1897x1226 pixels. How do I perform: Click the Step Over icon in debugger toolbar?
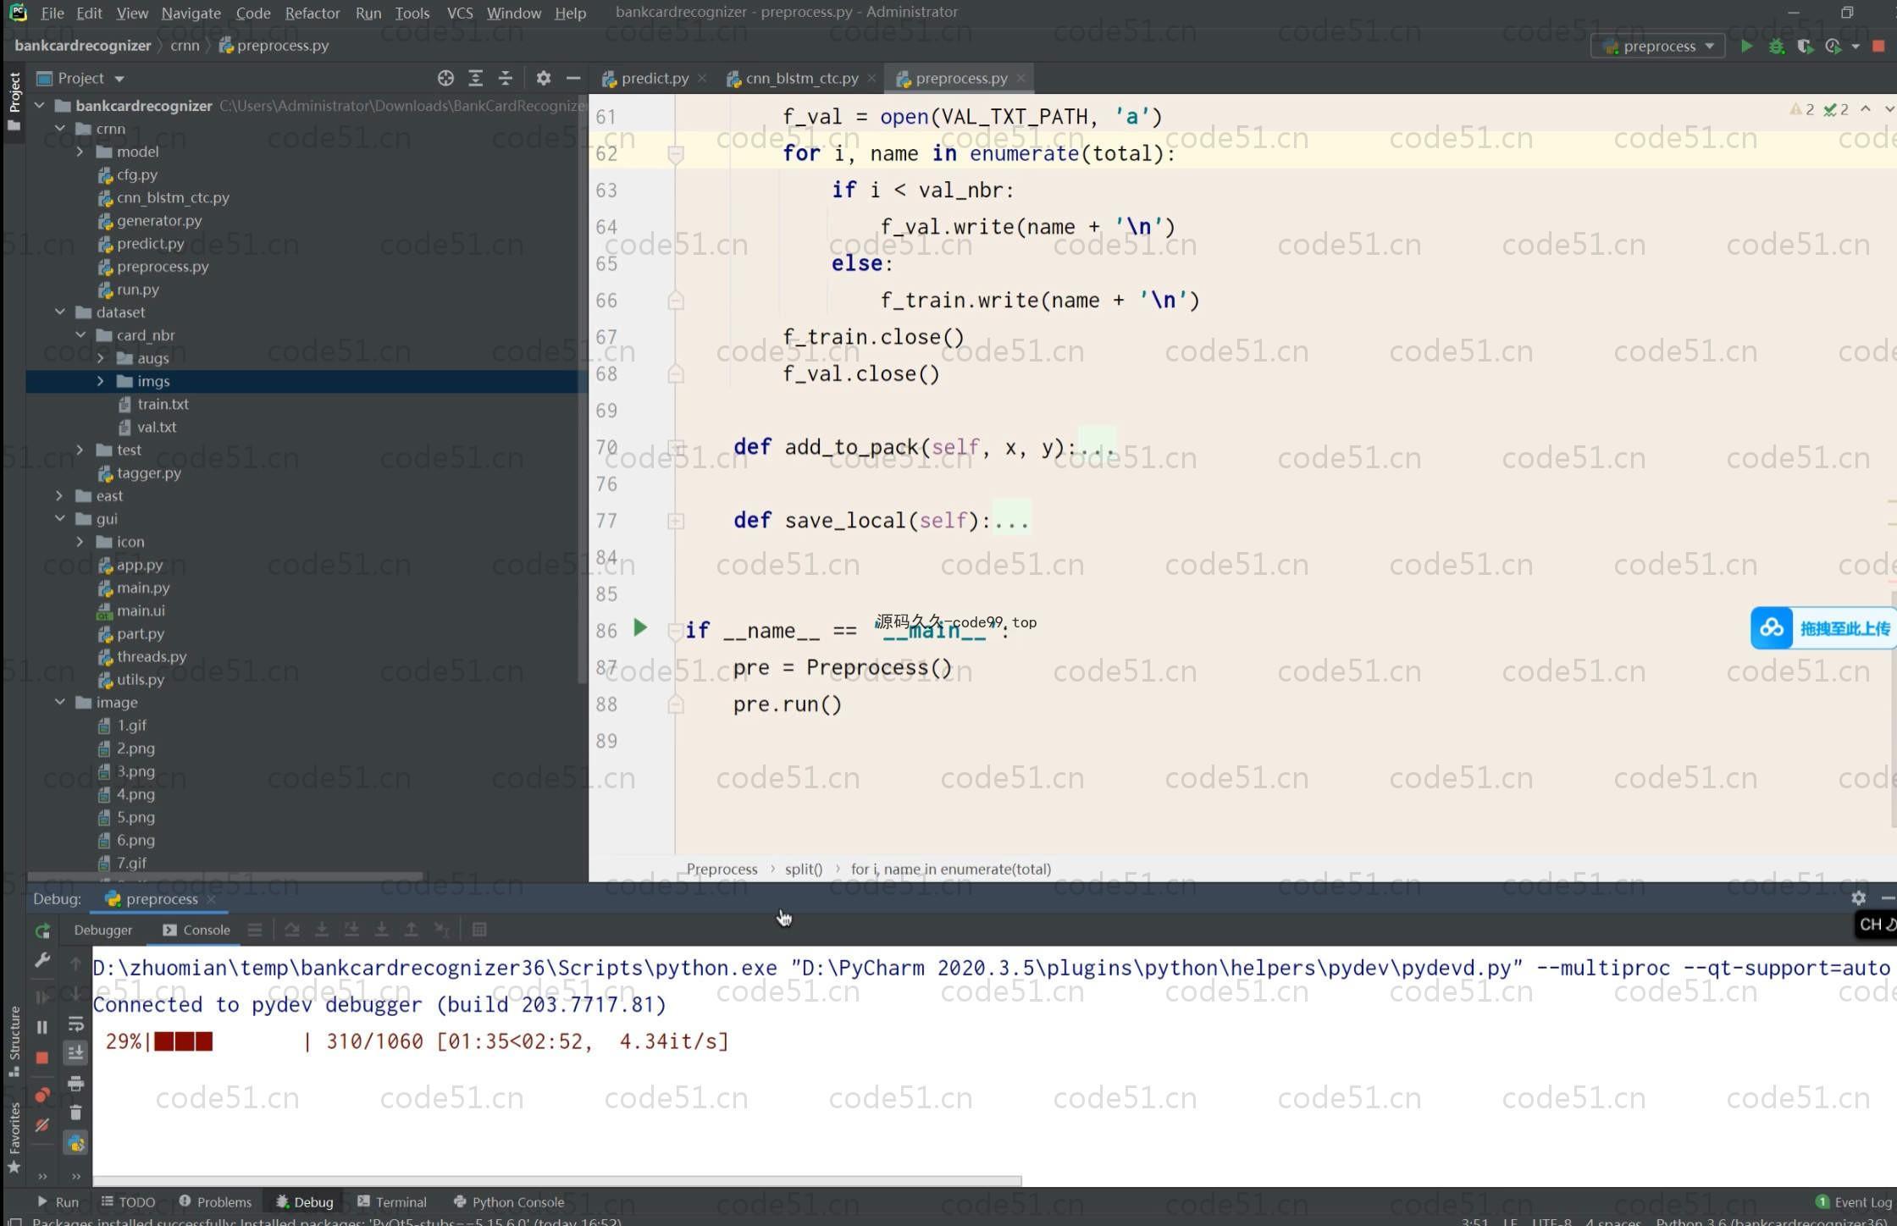(x=292, y=930)
